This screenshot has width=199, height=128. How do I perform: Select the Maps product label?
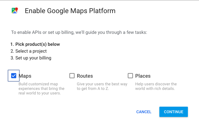click(x=25, y=76)
